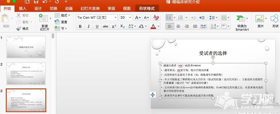Select the 格式 format painter brush
This screenshot has width=280, height=114.
pyautogui.click(x=19, y=29)
